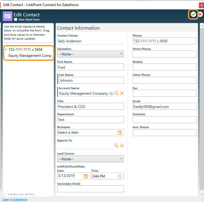Screen dimensions: 204x202
Task: Click into the Fax field
Action: (x=164, y=93)
